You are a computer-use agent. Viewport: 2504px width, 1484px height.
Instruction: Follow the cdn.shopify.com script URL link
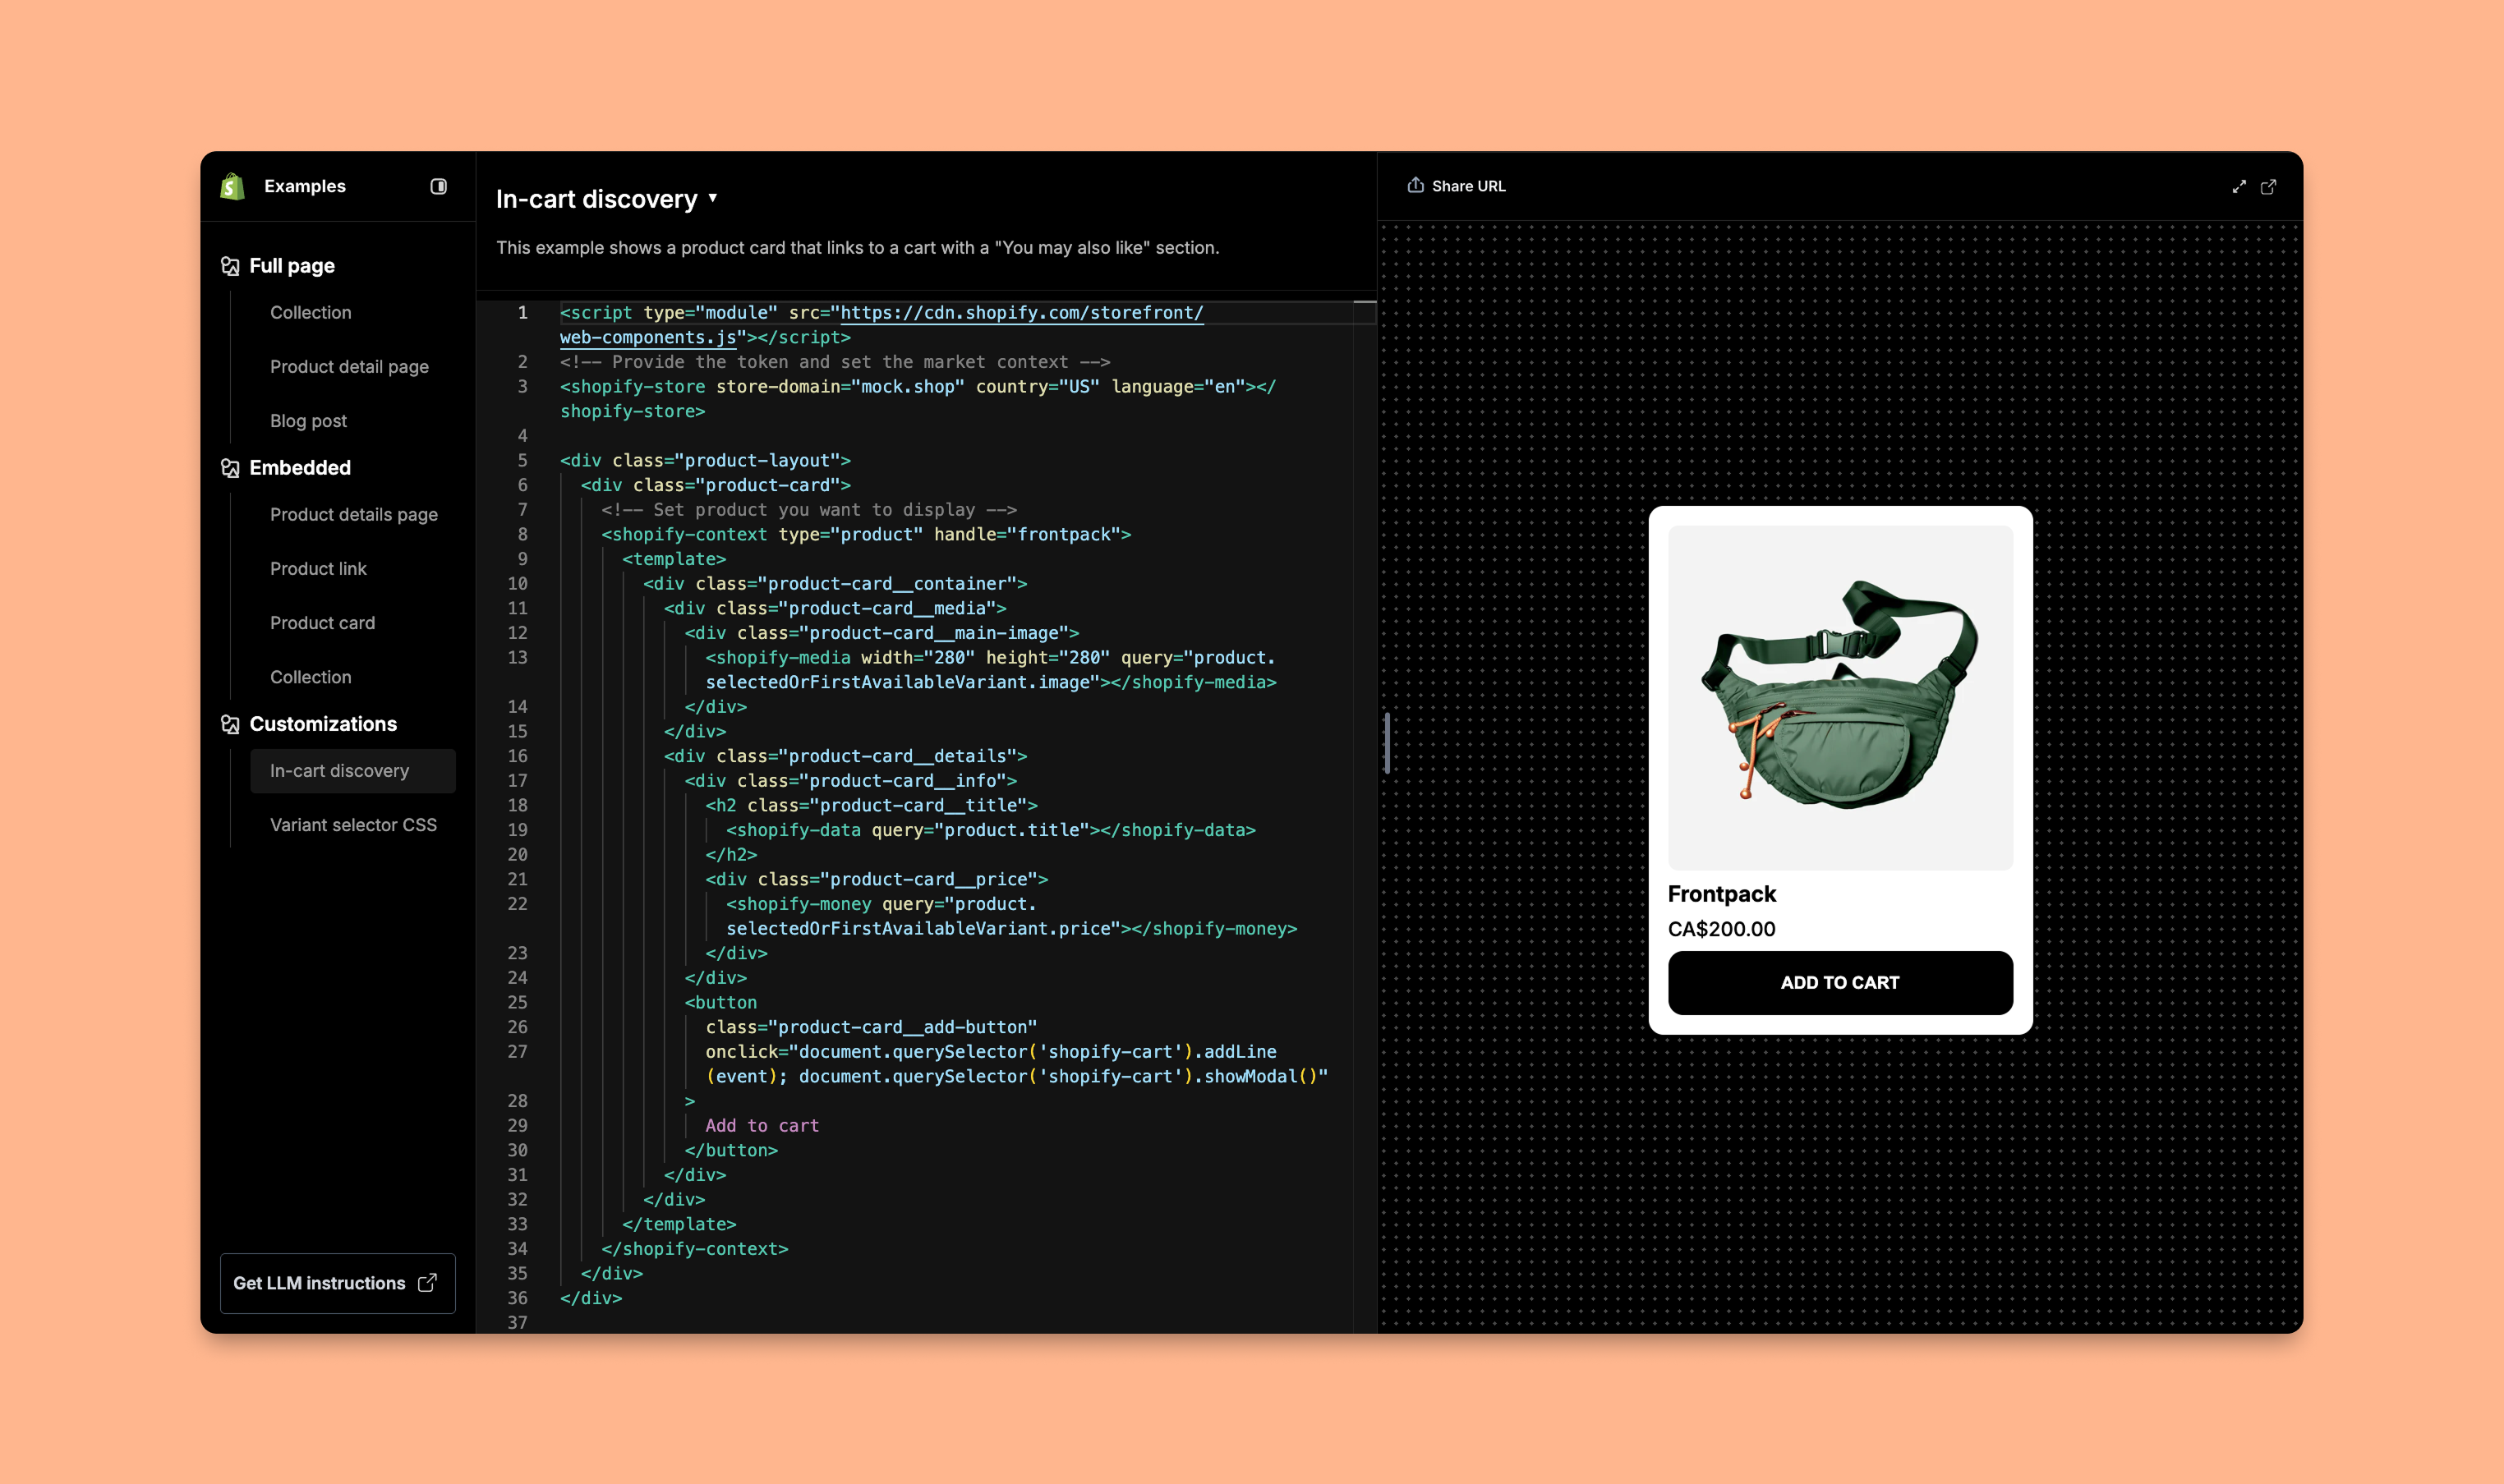[x=1022, y=313]
